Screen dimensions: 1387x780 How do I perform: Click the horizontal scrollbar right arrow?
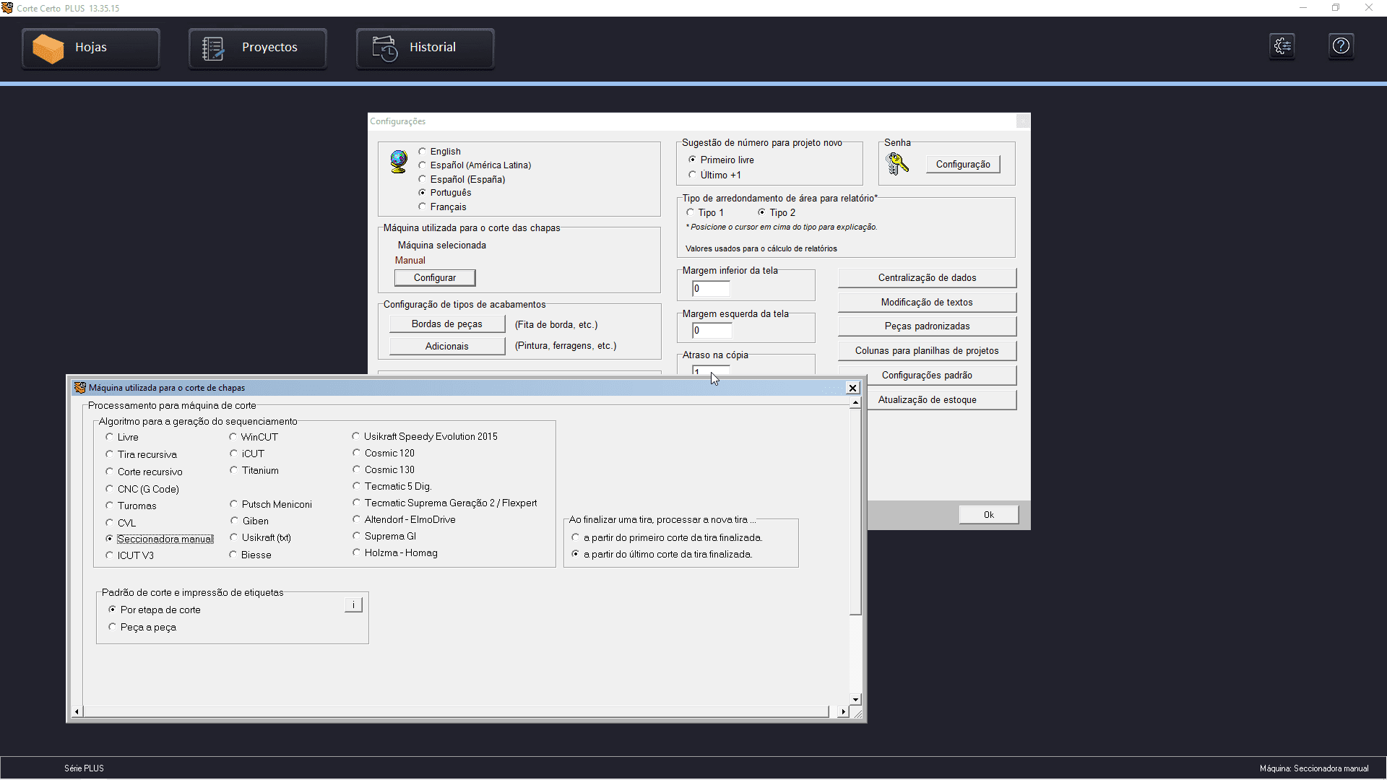(843, 712)
